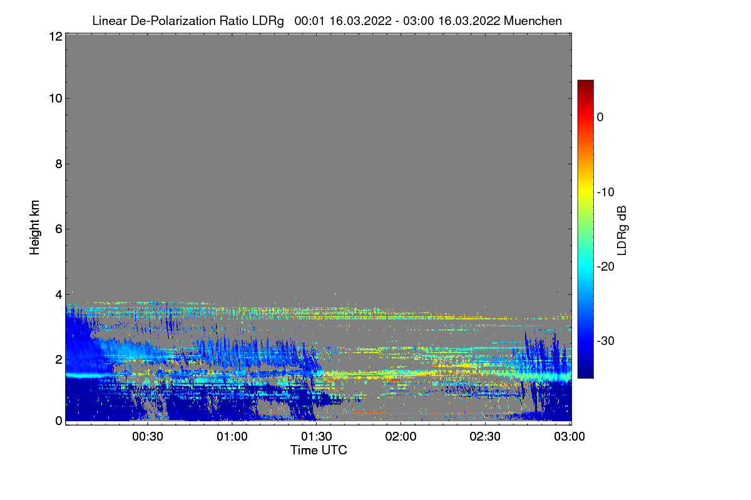This screenshot has height=500, width=751.
Task: Click the '01:00' time tick label
Action: [x=232, y=437]
